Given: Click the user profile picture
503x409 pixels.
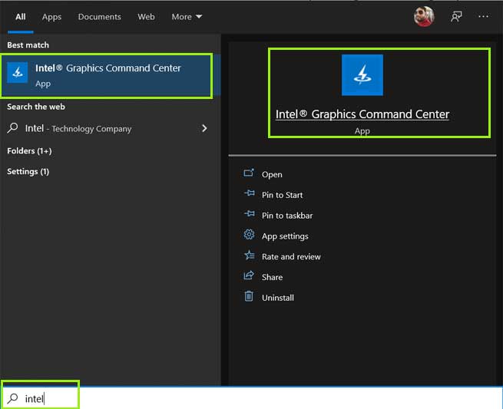Looking at the screenshot, I should click(424, 16).
